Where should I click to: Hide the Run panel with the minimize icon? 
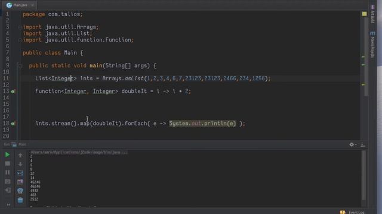(x=362, y=144)
